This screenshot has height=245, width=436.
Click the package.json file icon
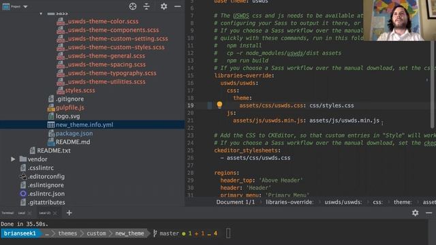tap(51, 133)
